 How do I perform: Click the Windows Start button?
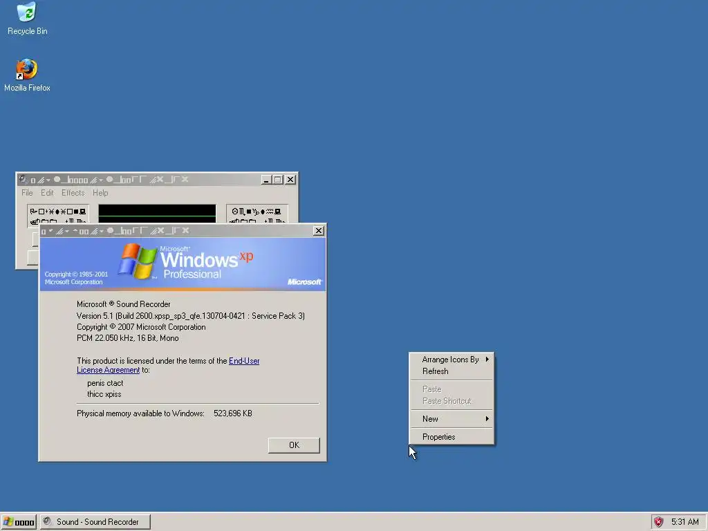pyautogui.click(x=19, y=522)
